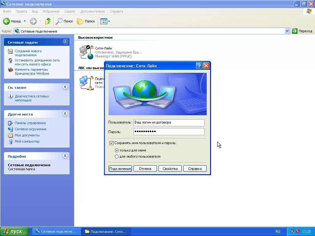Screen dimensions: 315x236
Task: Click the Windows firewall icon
Action: point(10,70)
